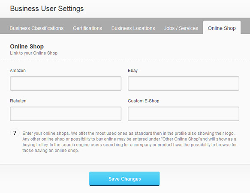The height and width of the screenshot is (193, 250).
Task: Click the bold Online Shop section heading
Action: [x=27, y=47]
